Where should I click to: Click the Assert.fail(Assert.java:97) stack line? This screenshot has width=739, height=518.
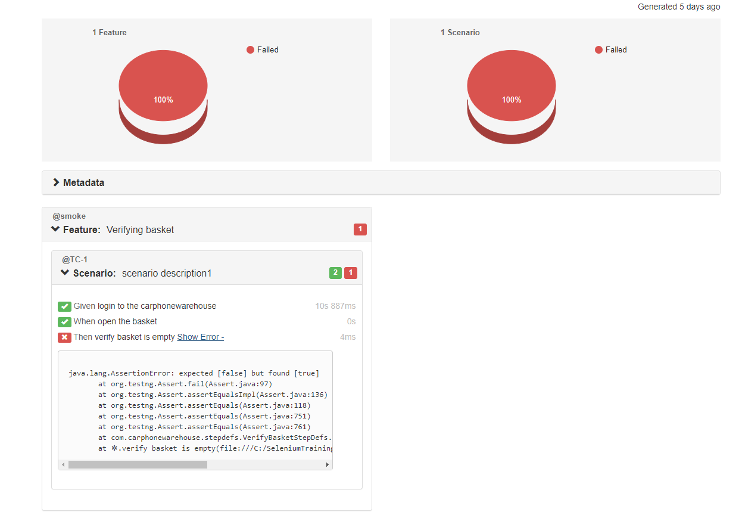click(x=185, y=384)
